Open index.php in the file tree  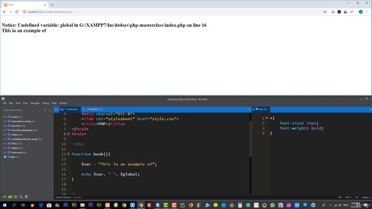point(17,135)
